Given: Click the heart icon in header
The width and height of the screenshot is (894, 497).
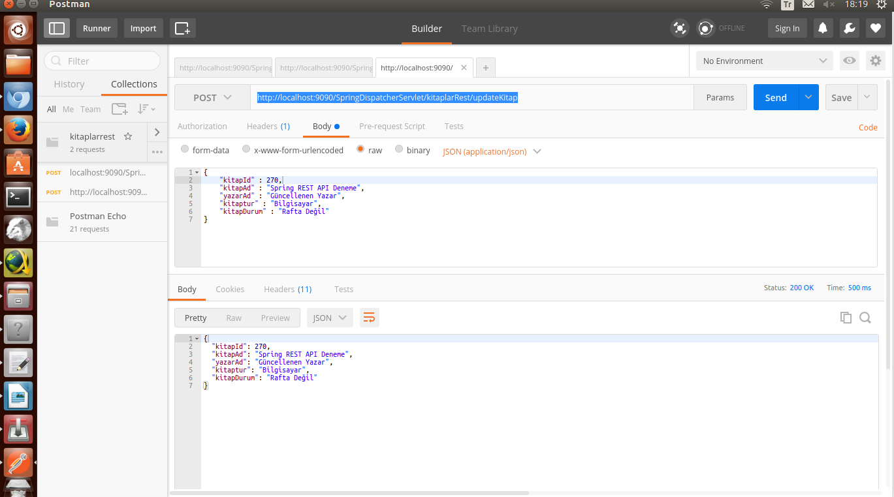Looking at the screenshot, I should pos(875,28).
